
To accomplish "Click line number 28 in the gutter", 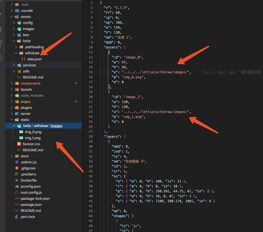I will [x=91, y=137].
